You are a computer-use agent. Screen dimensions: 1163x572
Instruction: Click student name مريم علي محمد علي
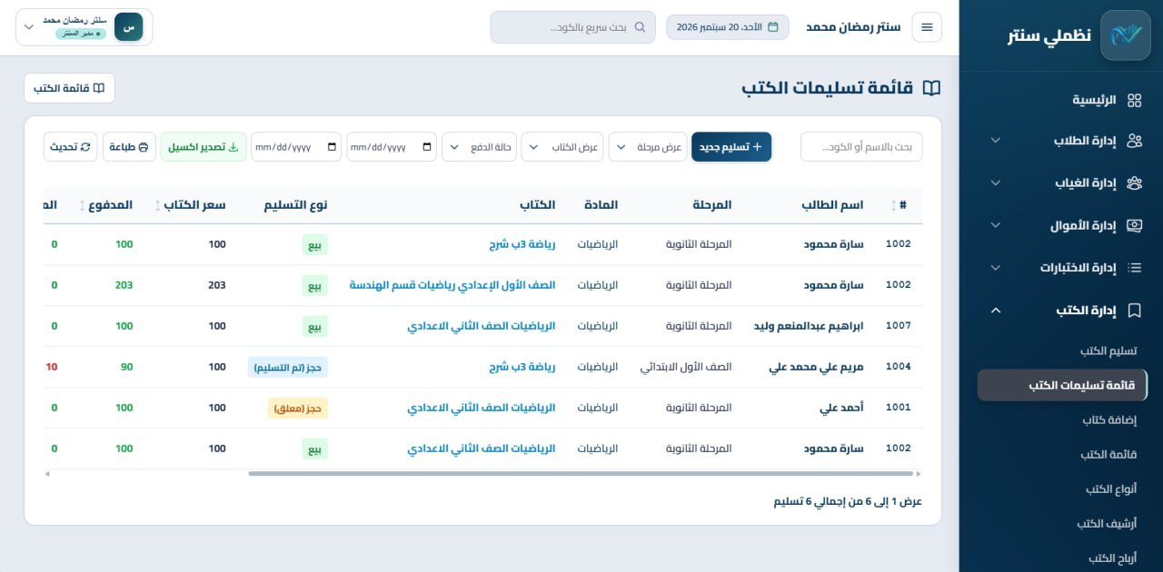[x=816, y=367]
